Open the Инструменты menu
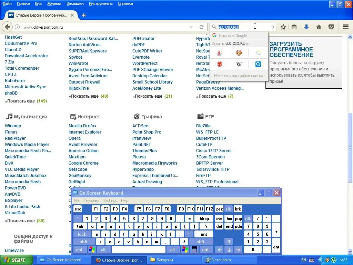353x265 pixels. (101, 3)
